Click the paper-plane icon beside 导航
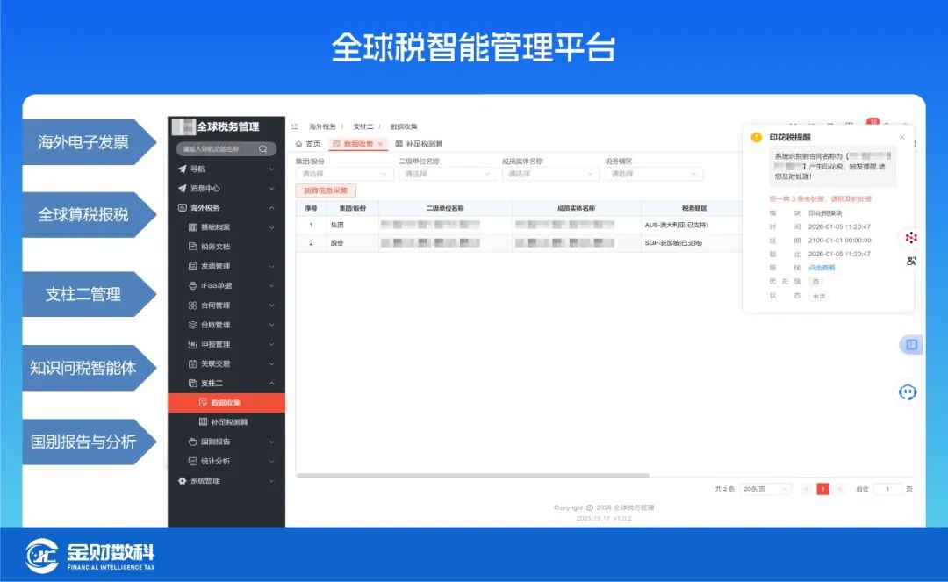 coord(182,169)
